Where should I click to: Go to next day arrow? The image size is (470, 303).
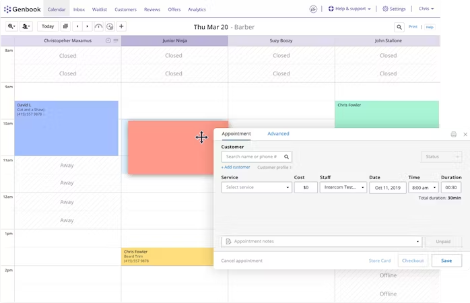pyautogui.click(x=88, y=26)
